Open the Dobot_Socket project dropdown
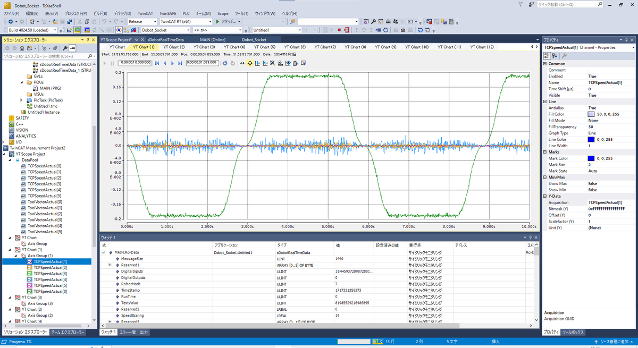 pyautogui.click(x=188, y=30)
